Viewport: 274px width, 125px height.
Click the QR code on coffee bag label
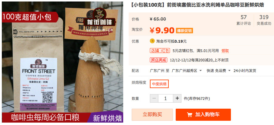[47, 98]
